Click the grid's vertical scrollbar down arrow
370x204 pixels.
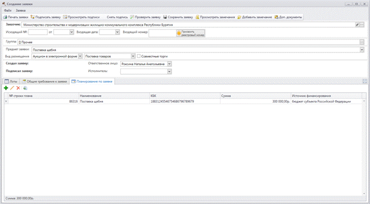(364, 194)
